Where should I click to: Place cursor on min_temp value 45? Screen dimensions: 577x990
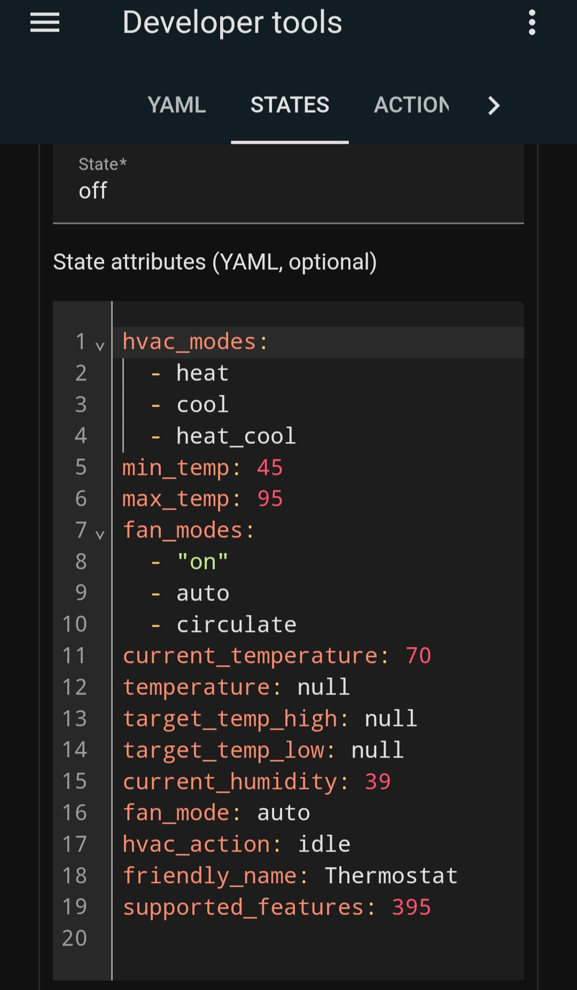pyautogui.click(x=270, y=468)
